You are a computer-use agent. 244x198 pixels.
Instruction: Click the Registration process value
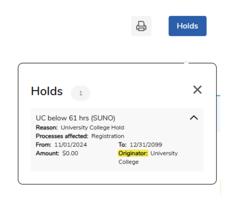point(108,136)
